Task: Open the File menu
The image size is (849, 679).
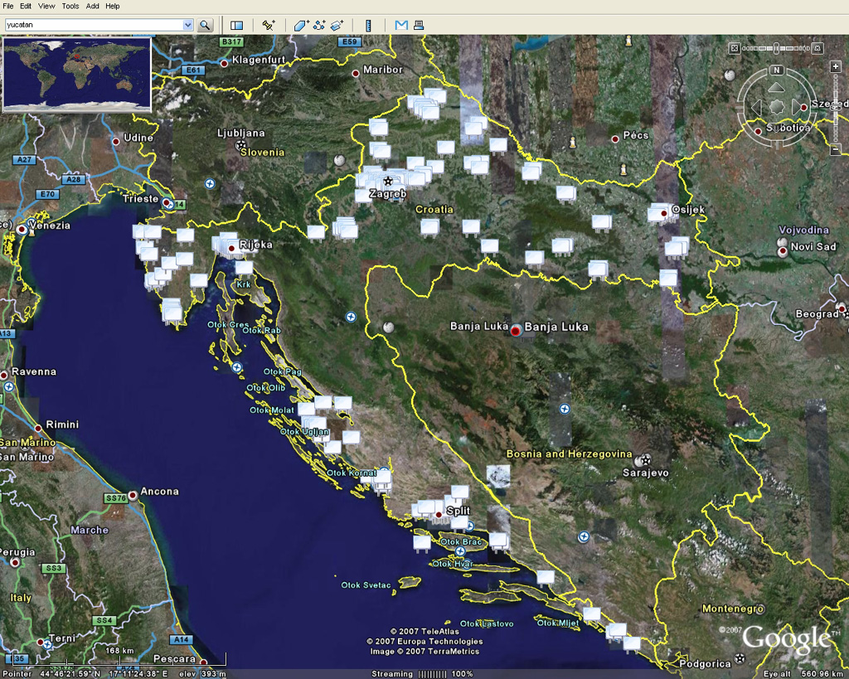Action: coord(8,6)
